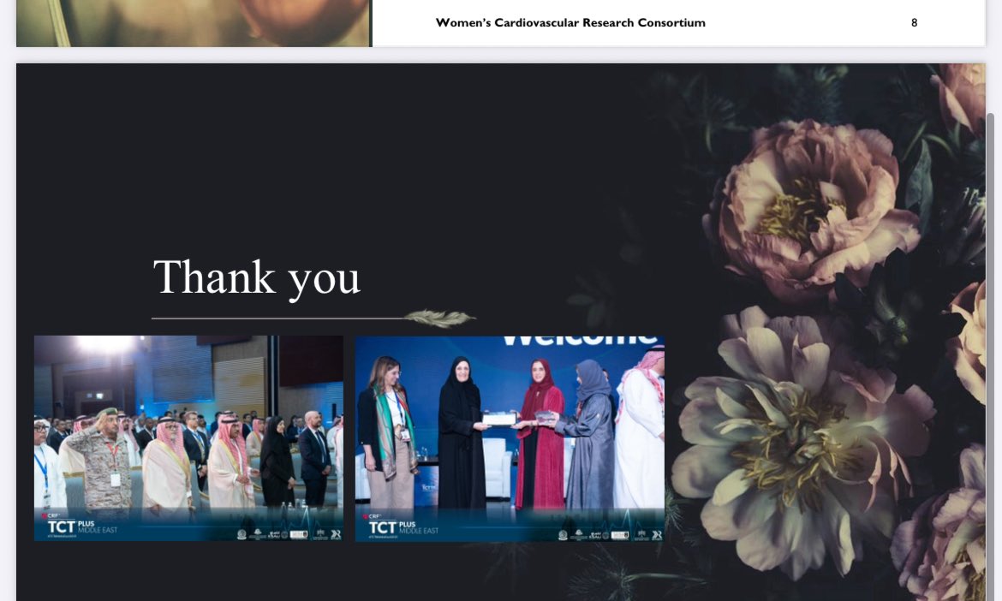Open the photo of the award presentation
Viewport: 1002px width, 601px height.
coord(510,438)
